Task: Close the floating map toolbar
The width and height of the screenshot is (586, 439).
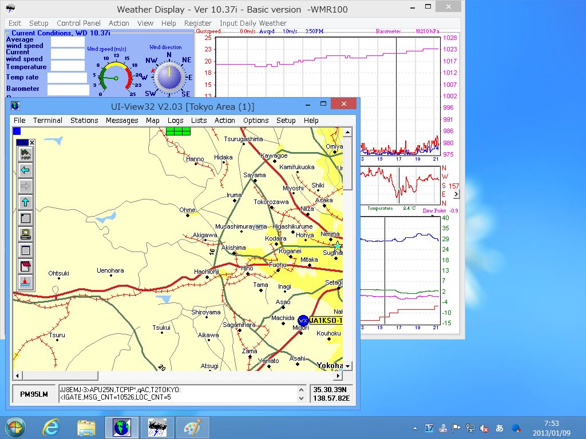Action: 32,143
